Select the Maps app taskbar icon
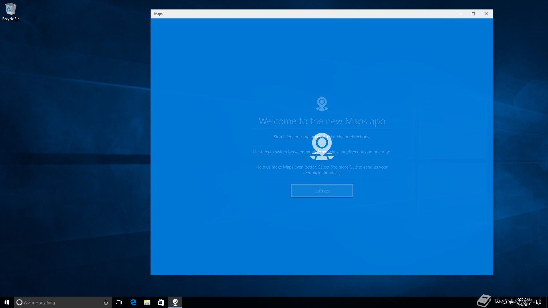This screenshot has height=308, width=548. 175,302
